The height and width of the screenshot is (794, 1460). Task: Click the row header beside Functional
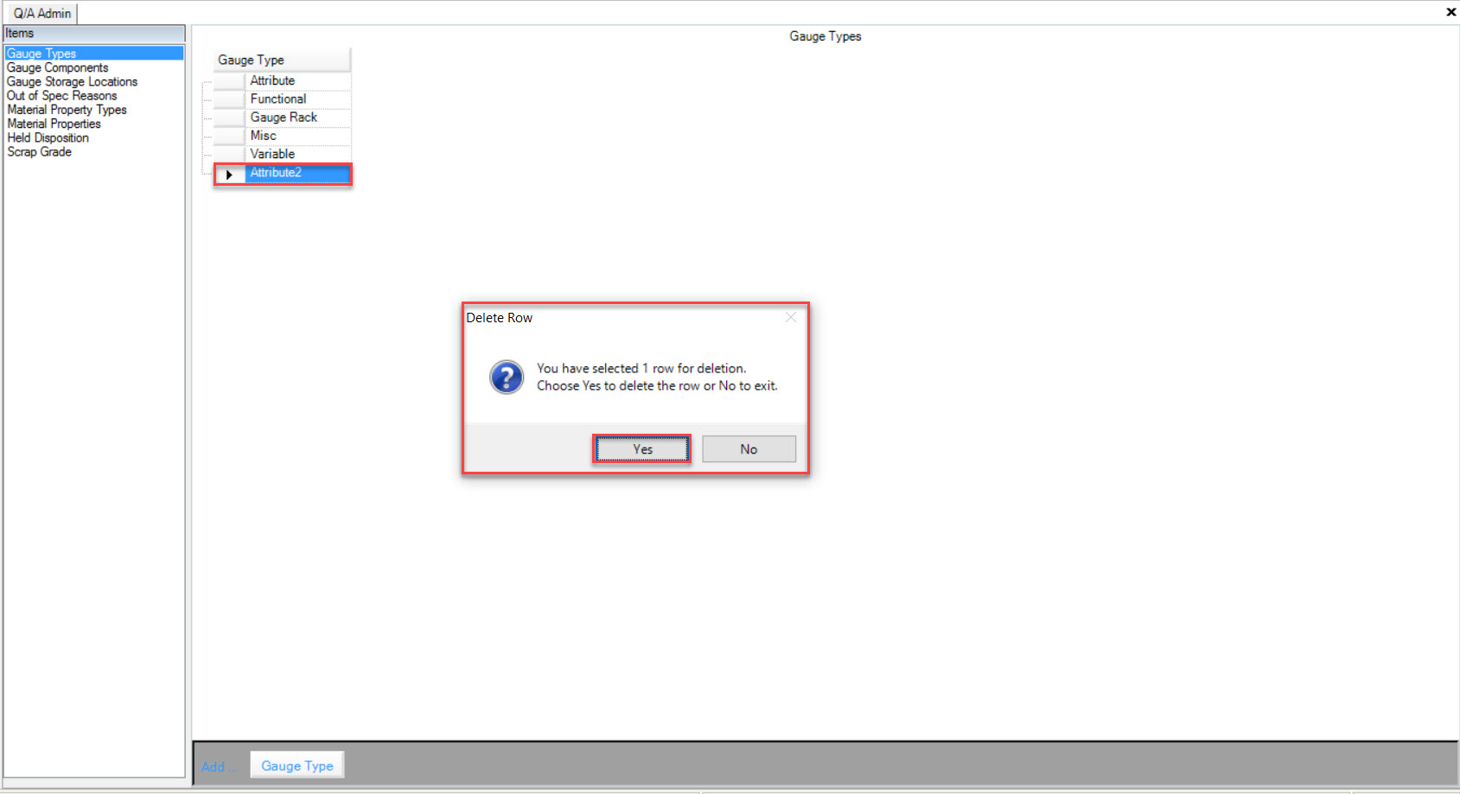click(x=229, y=98)
